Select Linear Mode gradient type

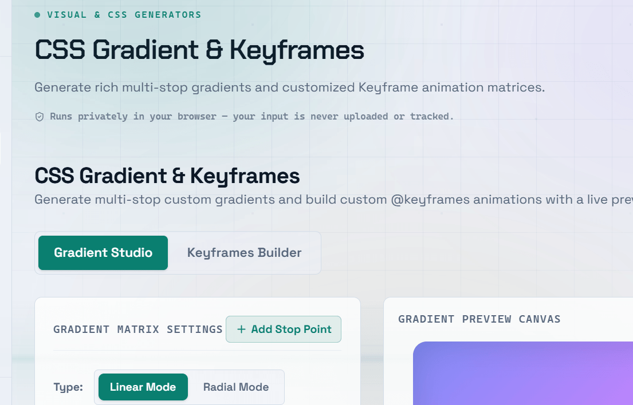[x=143, y=387]
